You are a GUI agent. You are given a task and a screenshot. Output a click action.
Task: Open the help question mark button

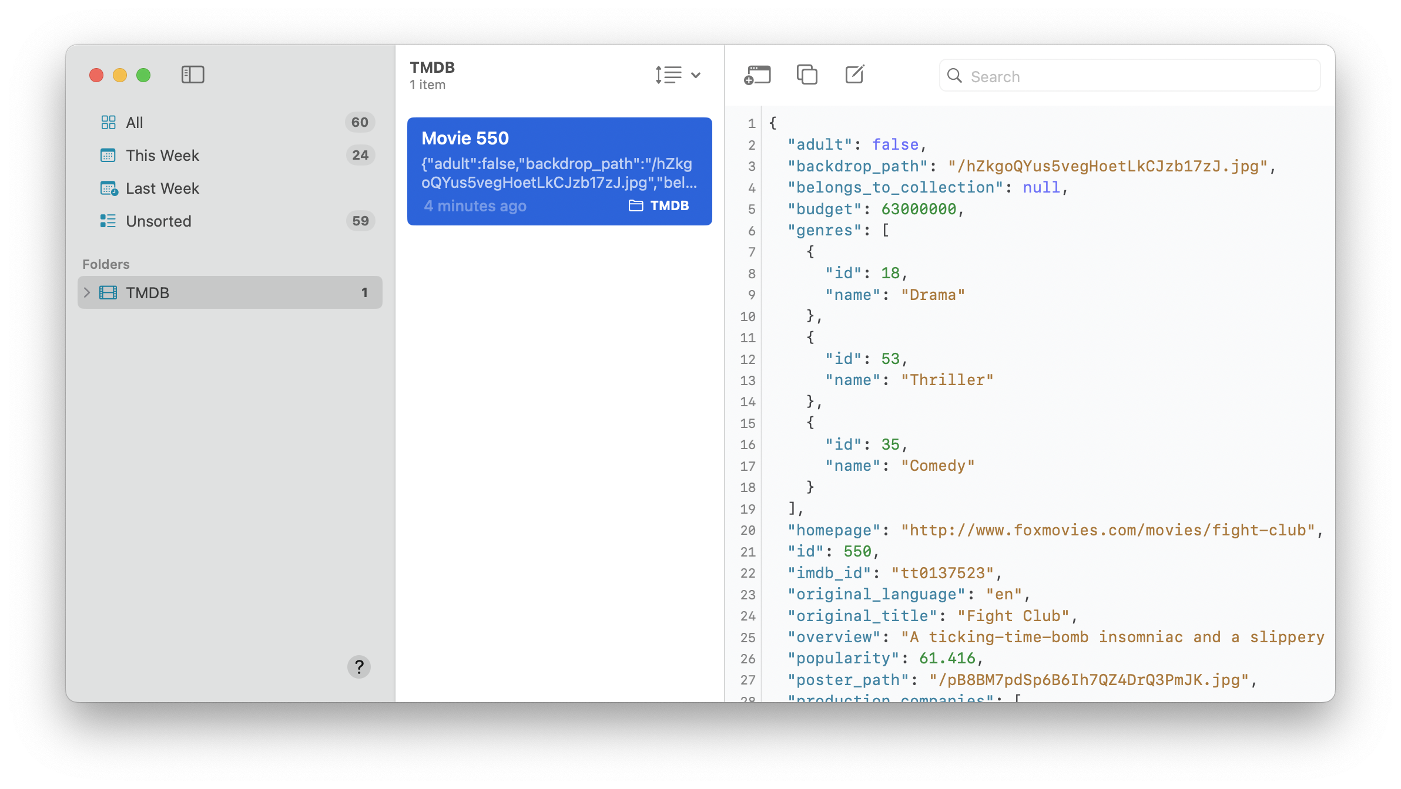(x=358, y=667)
